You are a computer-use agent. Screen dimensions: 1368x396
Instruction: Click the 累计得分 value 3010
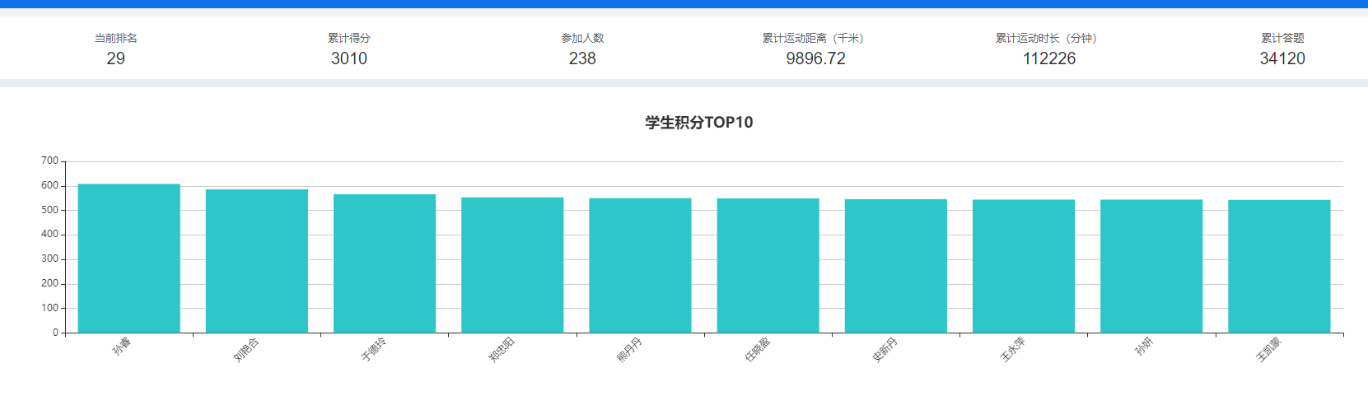tap(349, 58)
